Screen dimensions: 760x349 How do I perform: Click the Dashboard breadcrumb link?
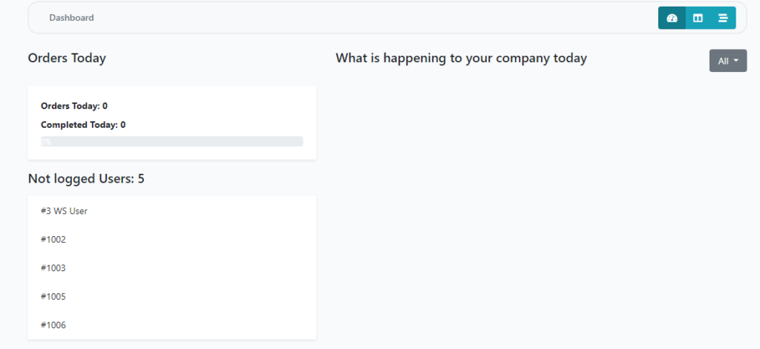[71, 18]
